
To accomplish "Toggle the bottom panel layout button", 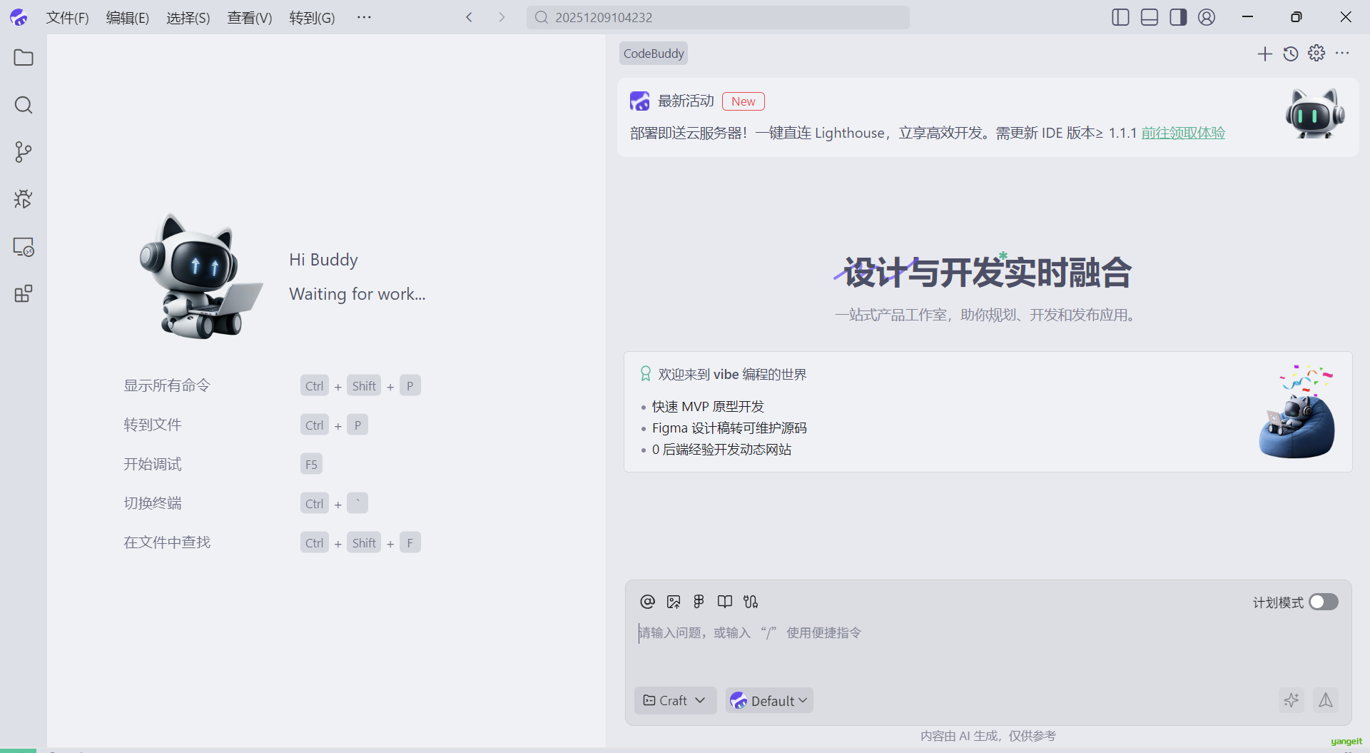I will tap(1149, 17).
